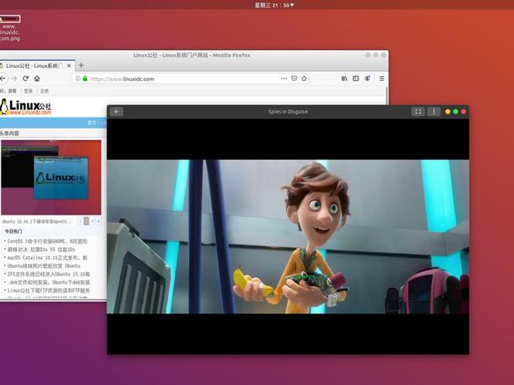Save the page to Pocket

[x=294, y=78]
